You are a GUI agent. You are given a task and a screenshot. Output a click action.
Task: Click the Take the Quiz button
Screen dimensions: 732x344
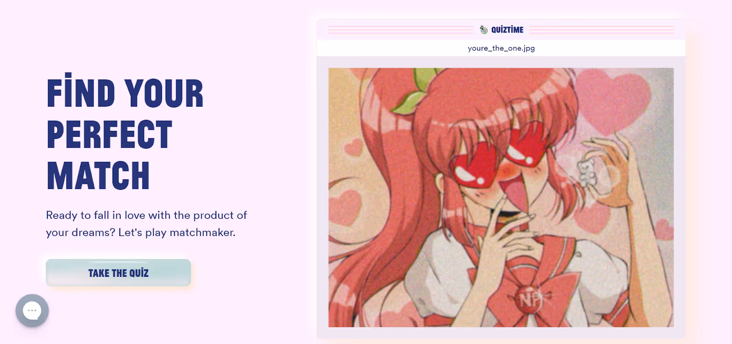coord(118,273)
